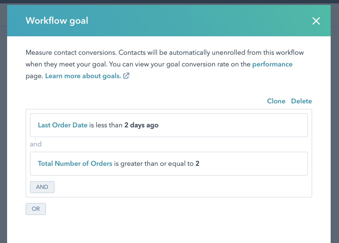This screenshot has width=339, height=243.
Task: Select the orders threshold value 2
Action: coord(198,164)
